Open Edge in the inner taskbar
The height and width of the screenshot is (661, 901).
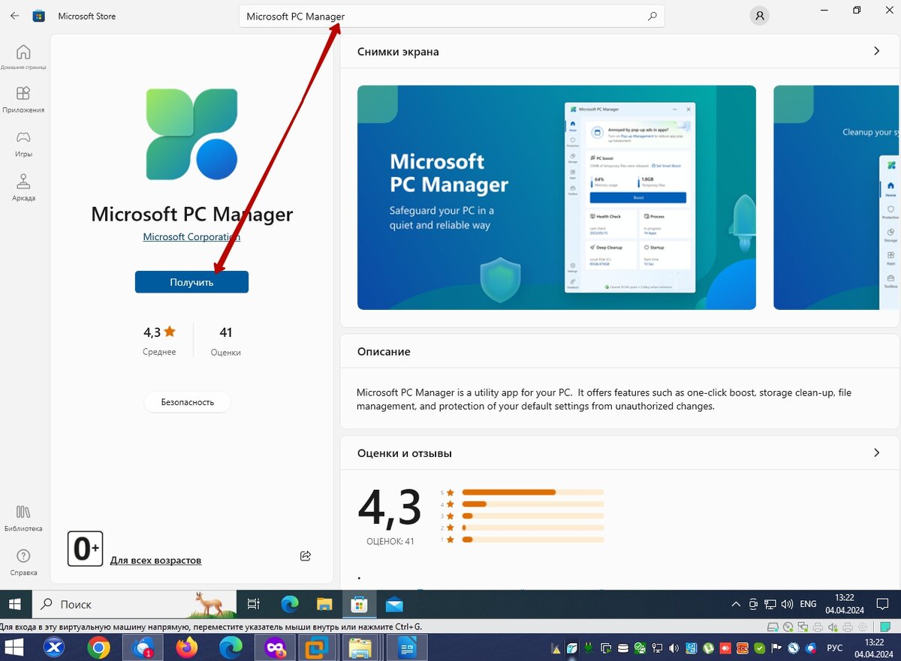289,604
